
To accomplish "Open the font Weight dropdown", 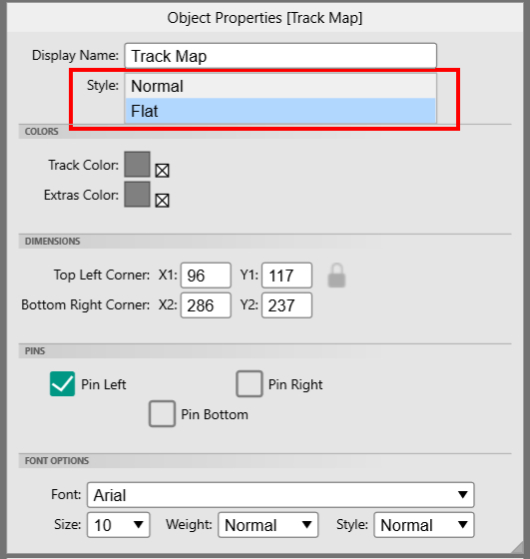I will click(268, 525).
